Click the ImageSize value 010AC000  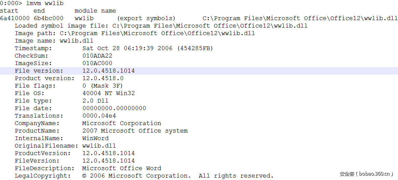(x=97, y=63)
